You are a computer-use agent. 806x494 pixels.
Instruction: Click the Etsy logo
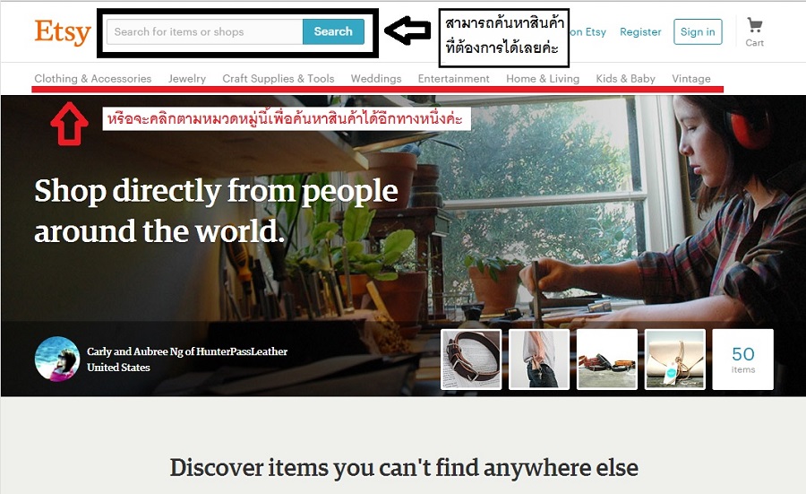(x=63, y=32)
